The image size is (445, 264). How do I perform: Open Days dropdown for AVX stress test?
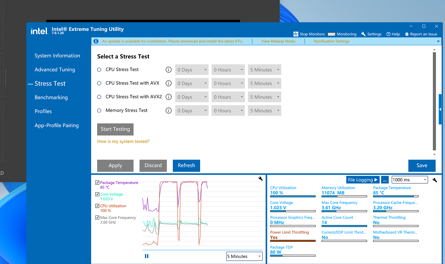[192, 83]
